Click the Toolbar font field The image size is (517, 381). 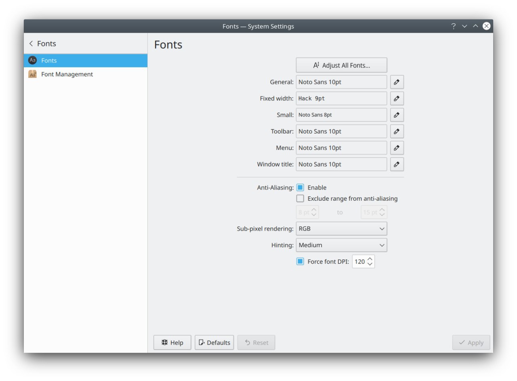(341, 131)
